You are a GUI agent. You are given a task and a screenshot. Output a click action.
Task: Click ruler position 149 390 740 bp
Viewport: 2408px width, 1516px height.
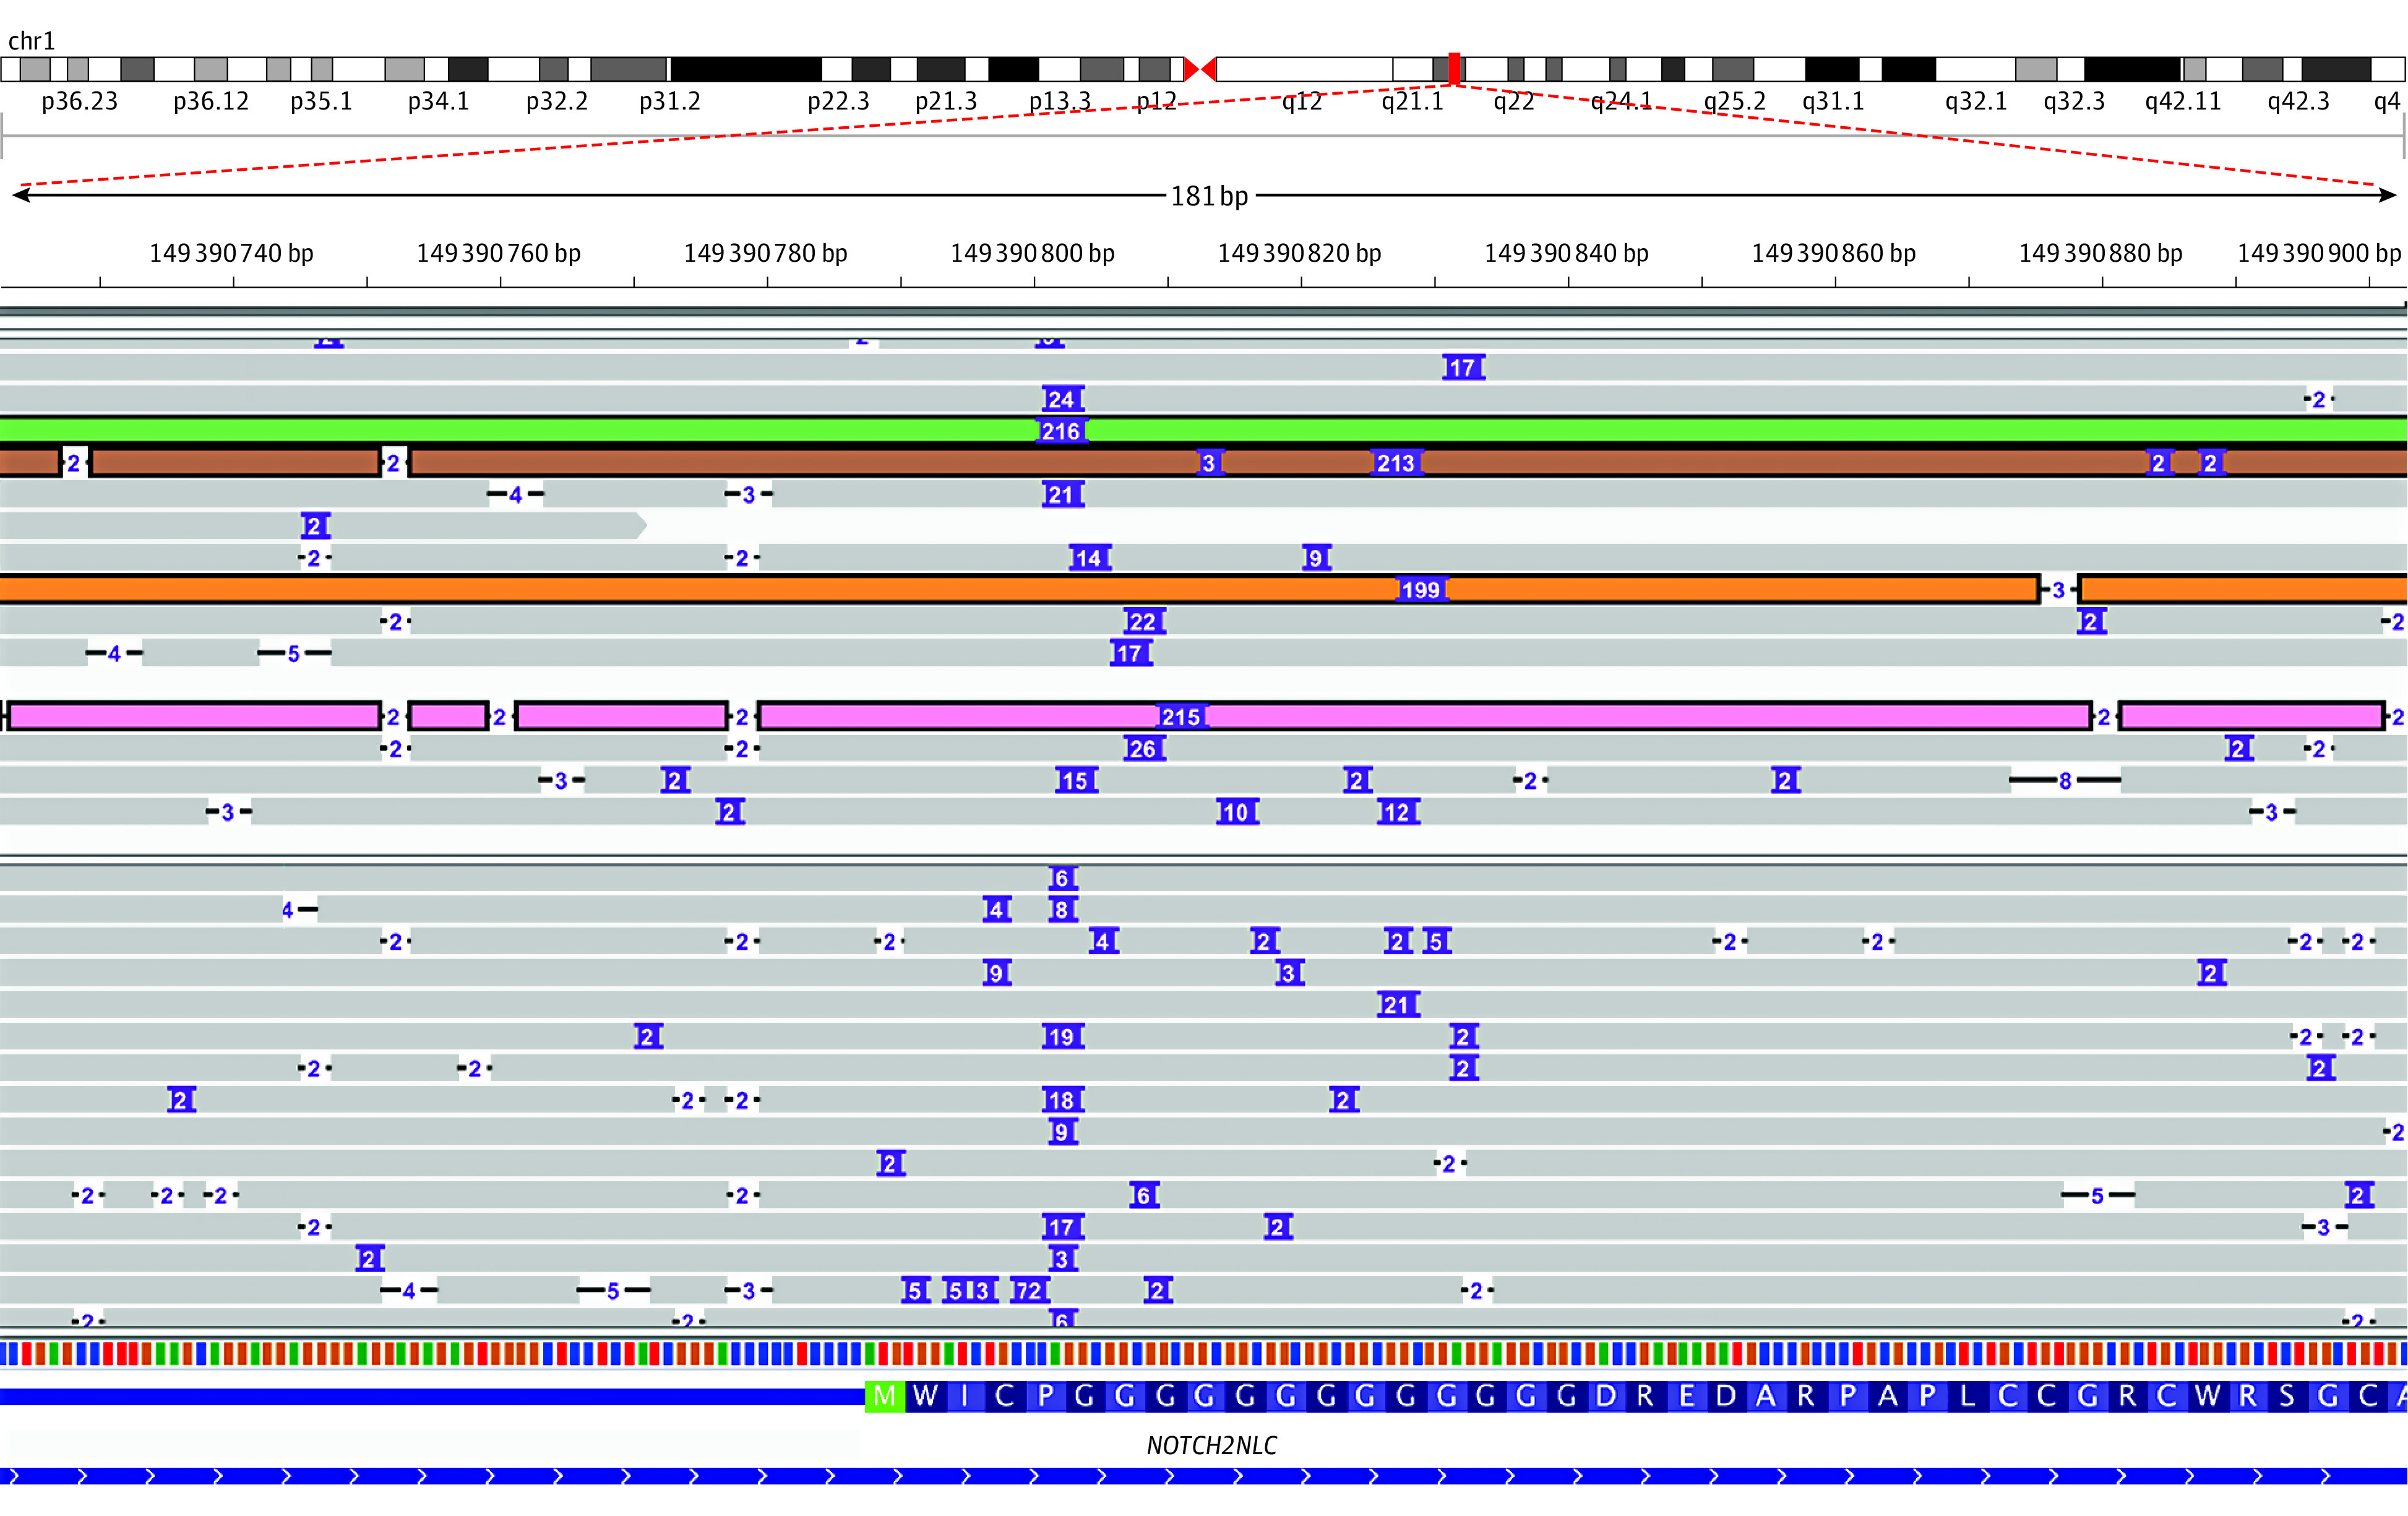[x=231, y=253]
